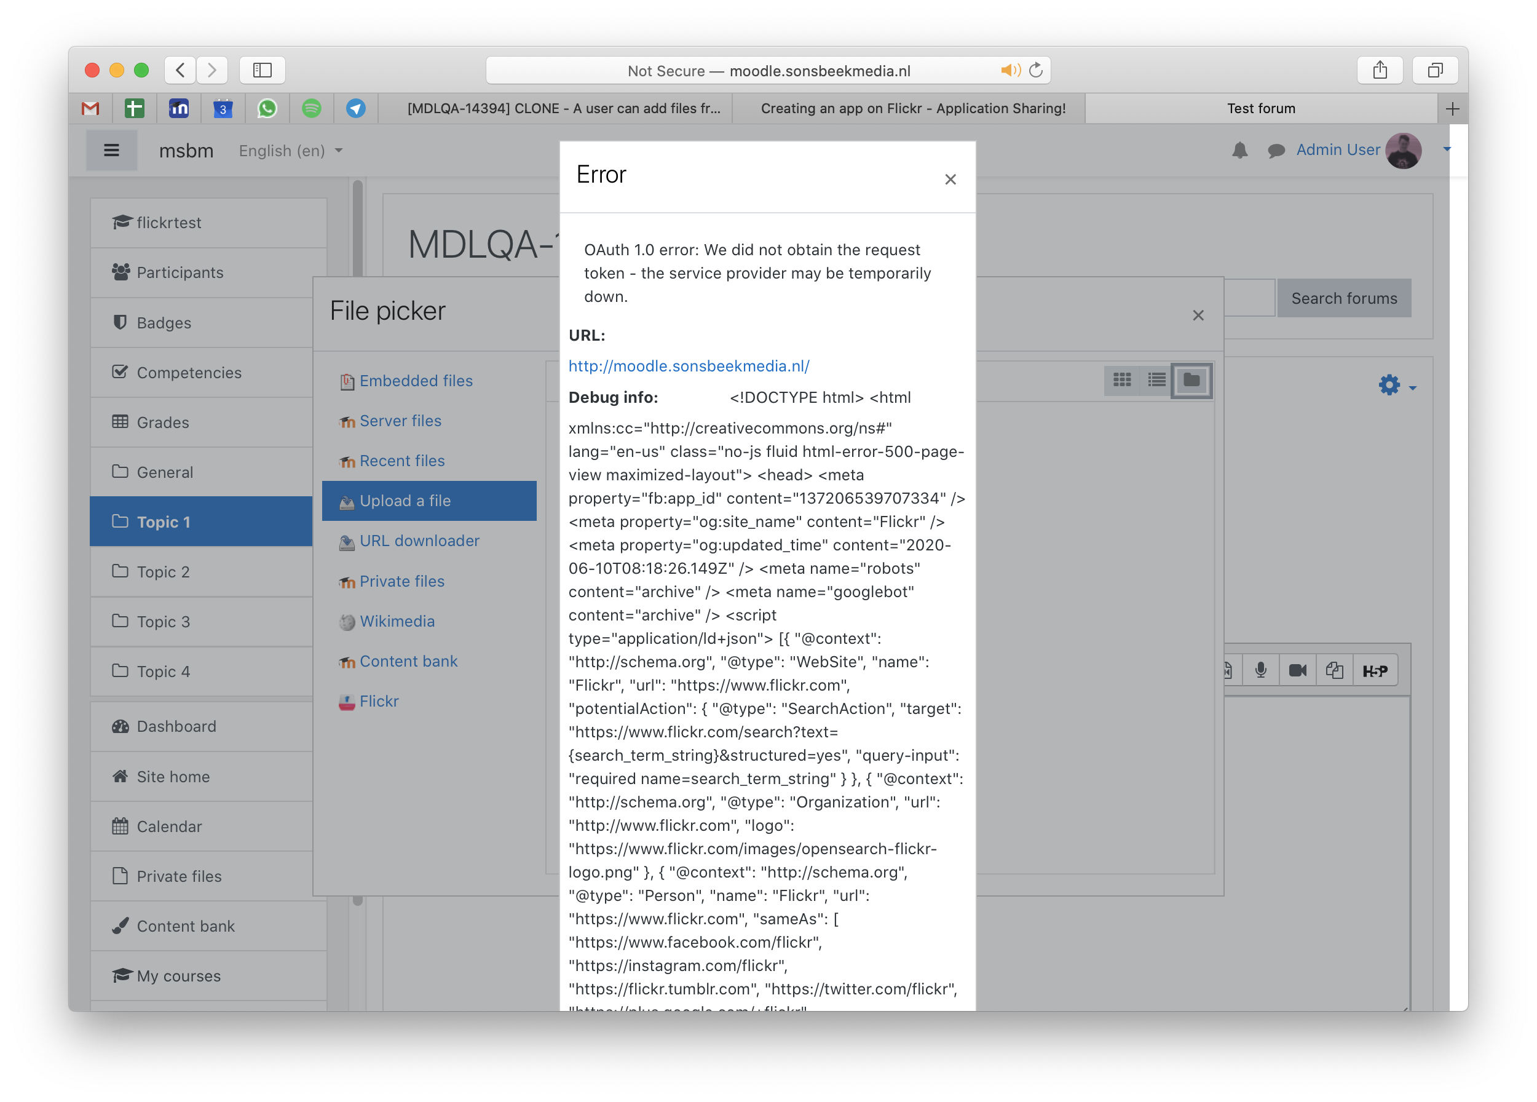
Task: Click the msbm site name
Action: tap(186, 151)
